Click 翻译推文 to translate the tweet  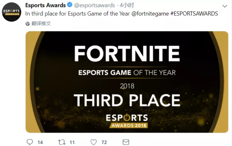(41, 24)
